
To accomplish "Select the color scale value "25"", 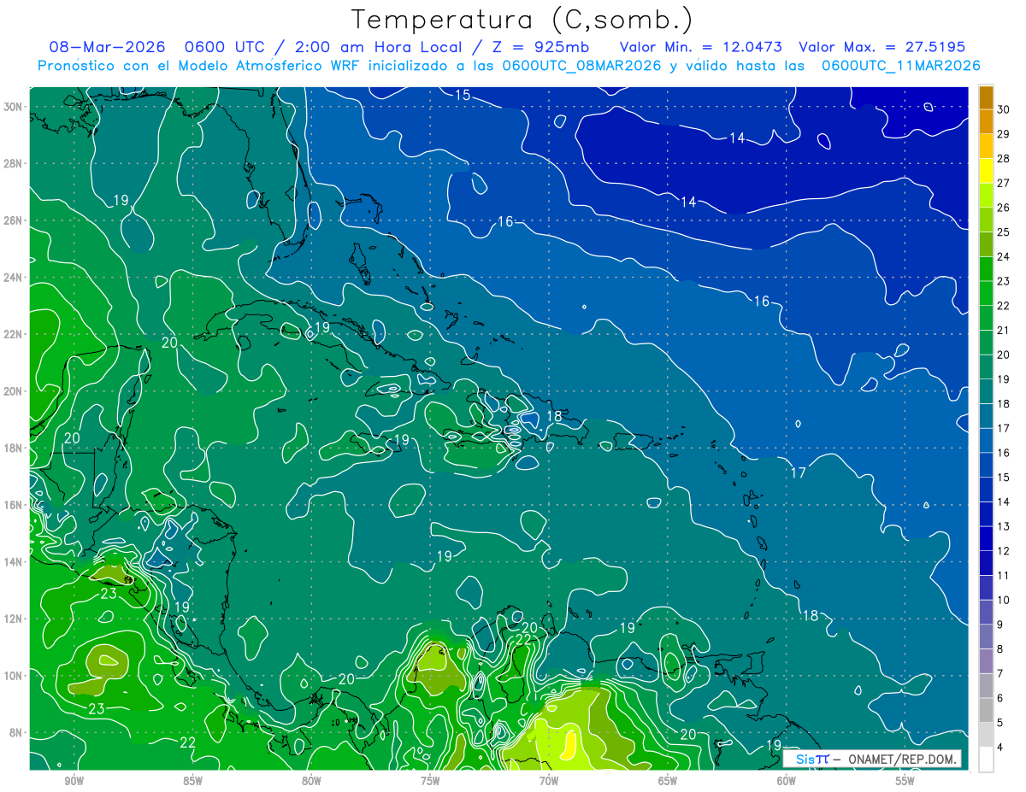I will click(x=1003, y=232).
